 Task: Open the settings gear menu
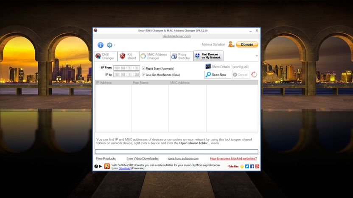click(111, 45)
